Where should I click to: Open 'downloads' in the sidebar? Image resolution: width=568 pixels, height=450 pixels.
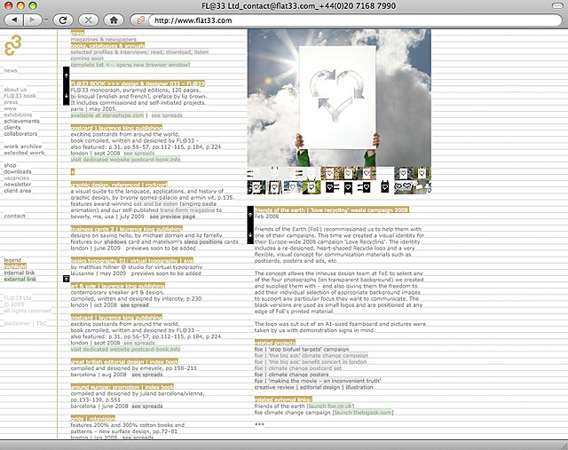[18, 171]
